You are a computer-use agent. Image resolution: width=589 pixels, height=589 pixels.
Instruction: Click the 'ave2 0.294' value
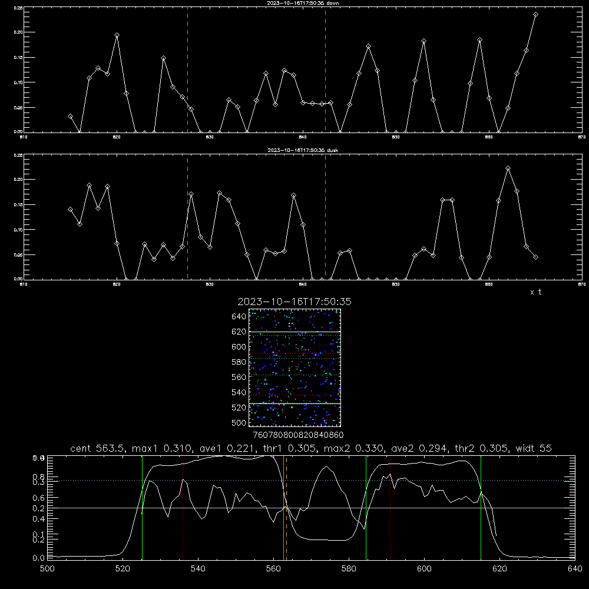tap(420, 448)
